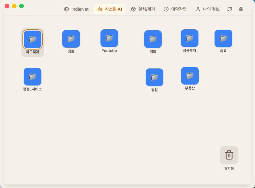Select the 시스템 AI tab
The height and width of the screenshot is (188, 255).
tap(110, 9)
